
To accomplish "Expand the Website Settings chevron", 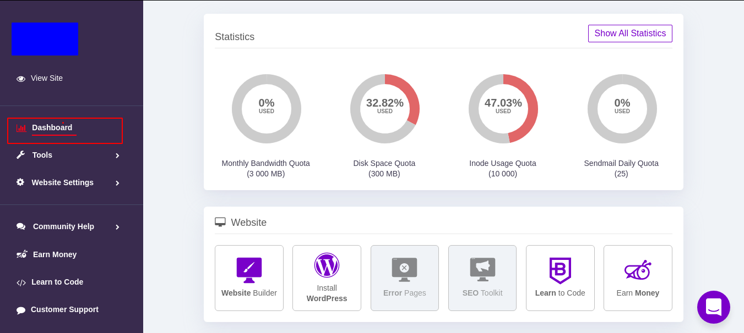I will point(117,183).
